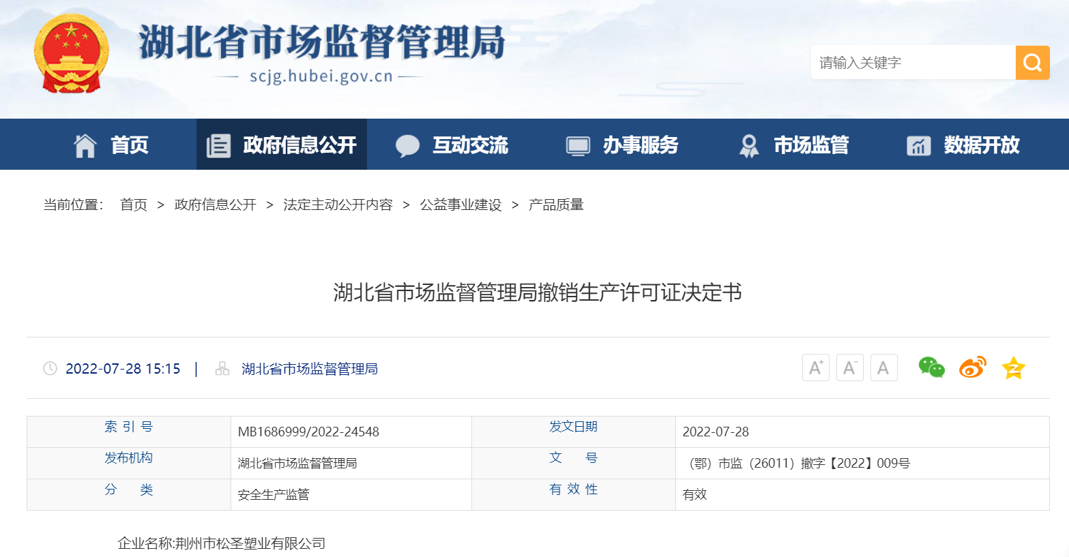Select the 市场监管 navigation tab
1069x557 pixels.
pos(793,145)
